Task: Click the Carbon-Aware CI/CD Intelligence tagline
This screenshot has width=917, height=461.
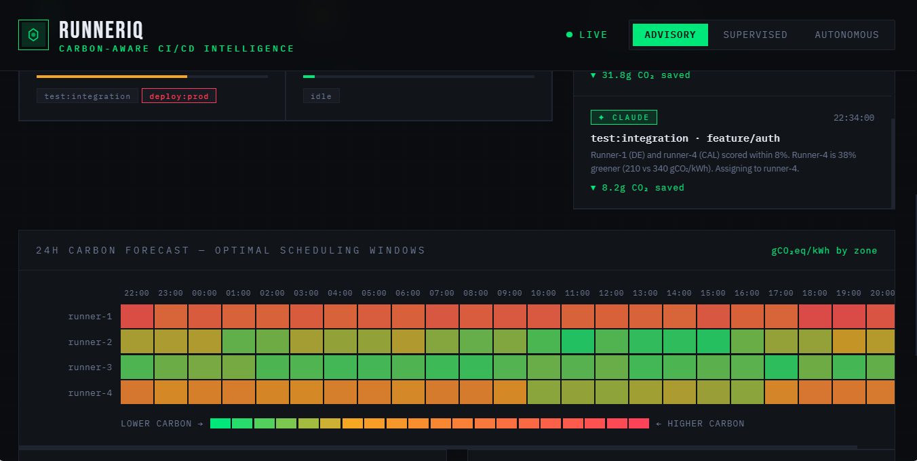Action: 177,49
